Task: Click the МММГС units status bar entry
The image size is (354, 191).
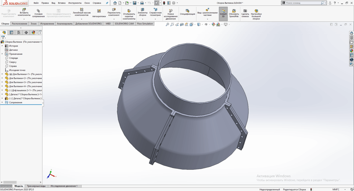Action: (336, 189)
